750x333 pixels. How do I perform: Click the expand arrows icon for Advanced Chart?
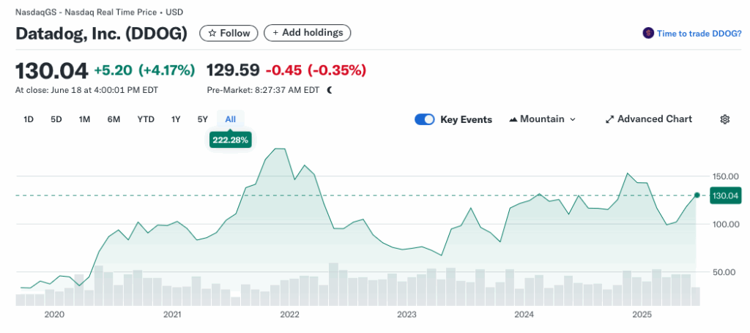tap(609, 119)
